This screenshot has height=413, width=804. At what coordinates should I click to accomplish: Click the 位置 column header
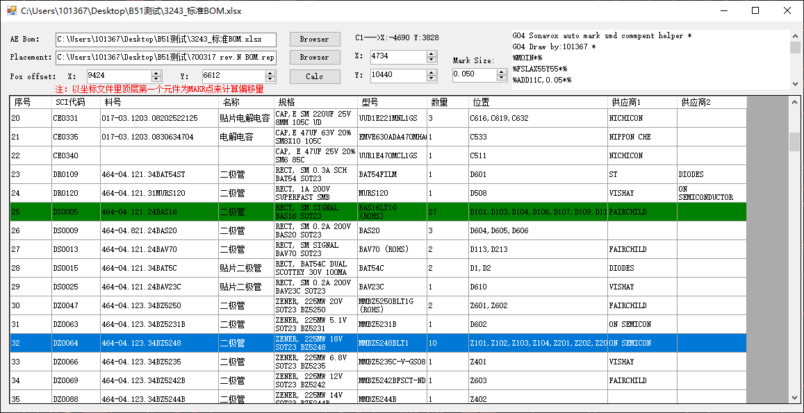(538, 103)
